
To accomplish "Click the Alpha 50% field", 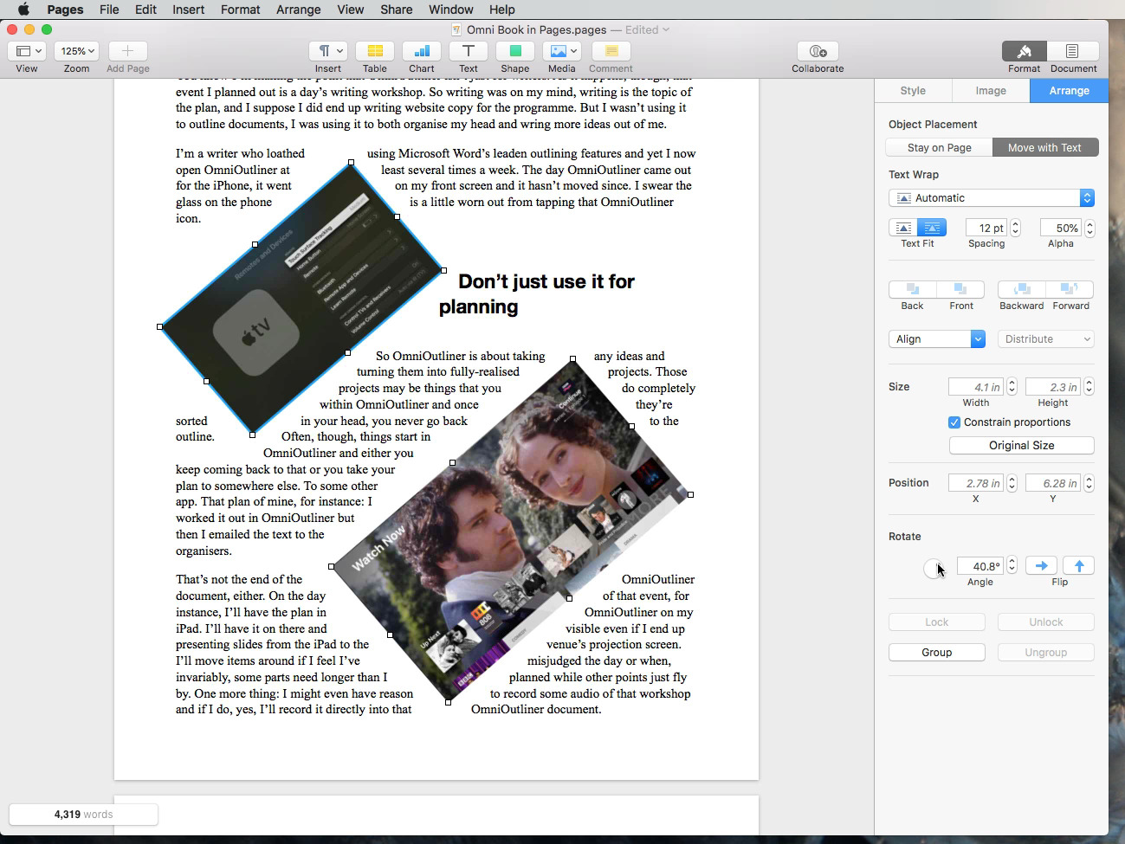I will [x=1061, y=228].
